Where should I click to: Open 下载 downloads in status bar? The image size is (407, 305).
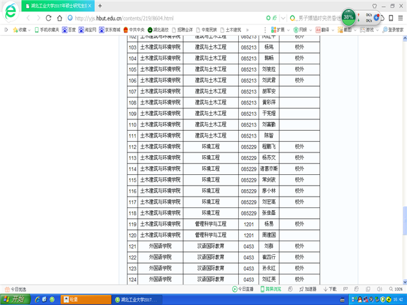click(330, 289)
